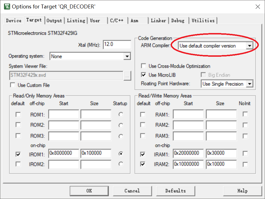Screen dimensions: 265x199
Task: Check the IRAM1 NoInit box
Action: (245, 154)
